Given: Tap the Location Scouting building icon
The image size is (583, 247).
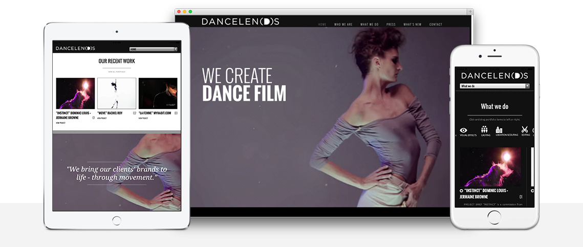Looking at the screenshot, I should pos(499,130).
